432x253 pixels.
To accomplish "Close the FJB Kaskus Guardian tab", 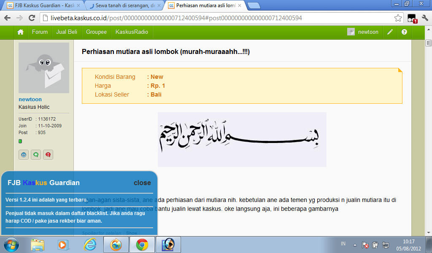I will 78,5.
